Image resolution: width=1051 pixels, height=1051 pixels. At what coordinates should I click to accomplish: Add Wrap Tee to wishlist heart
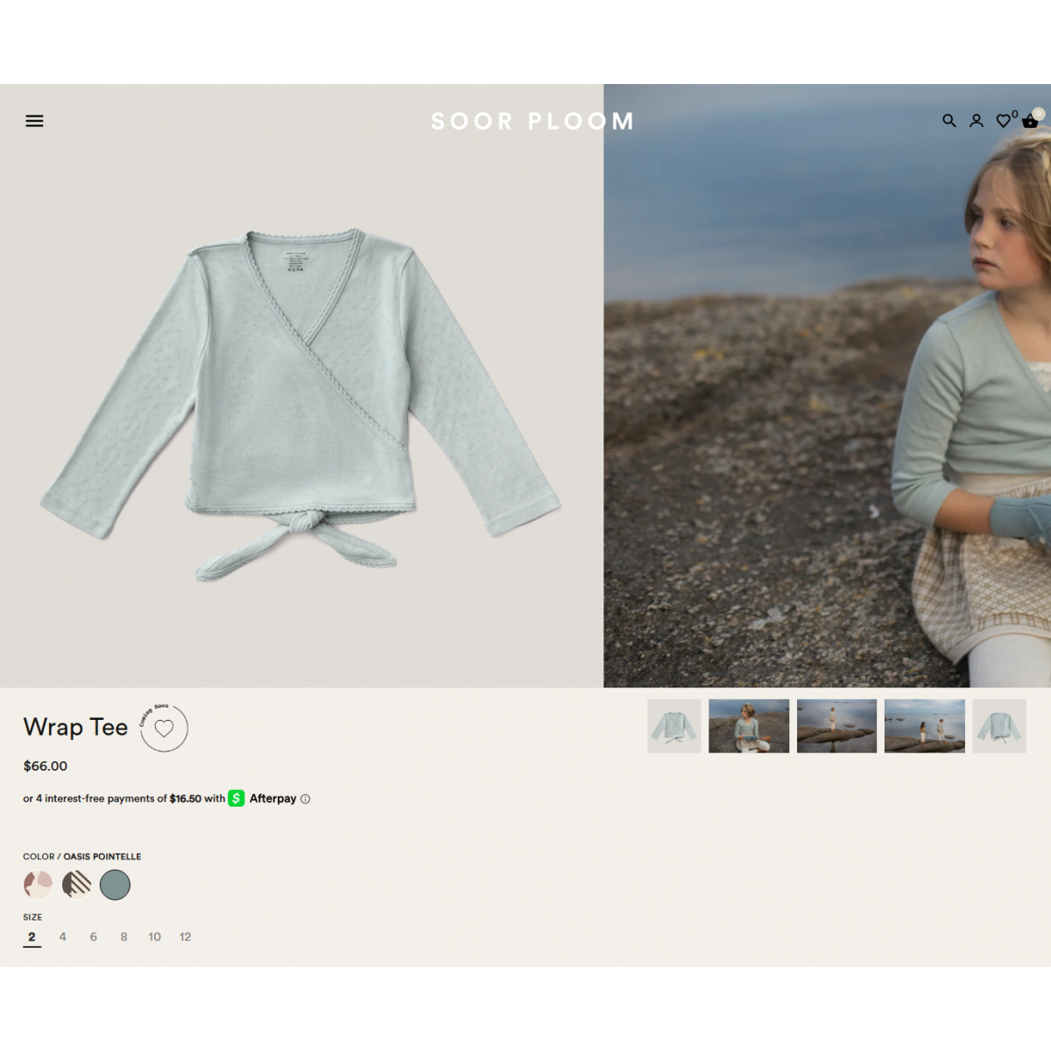pos(164,729)
